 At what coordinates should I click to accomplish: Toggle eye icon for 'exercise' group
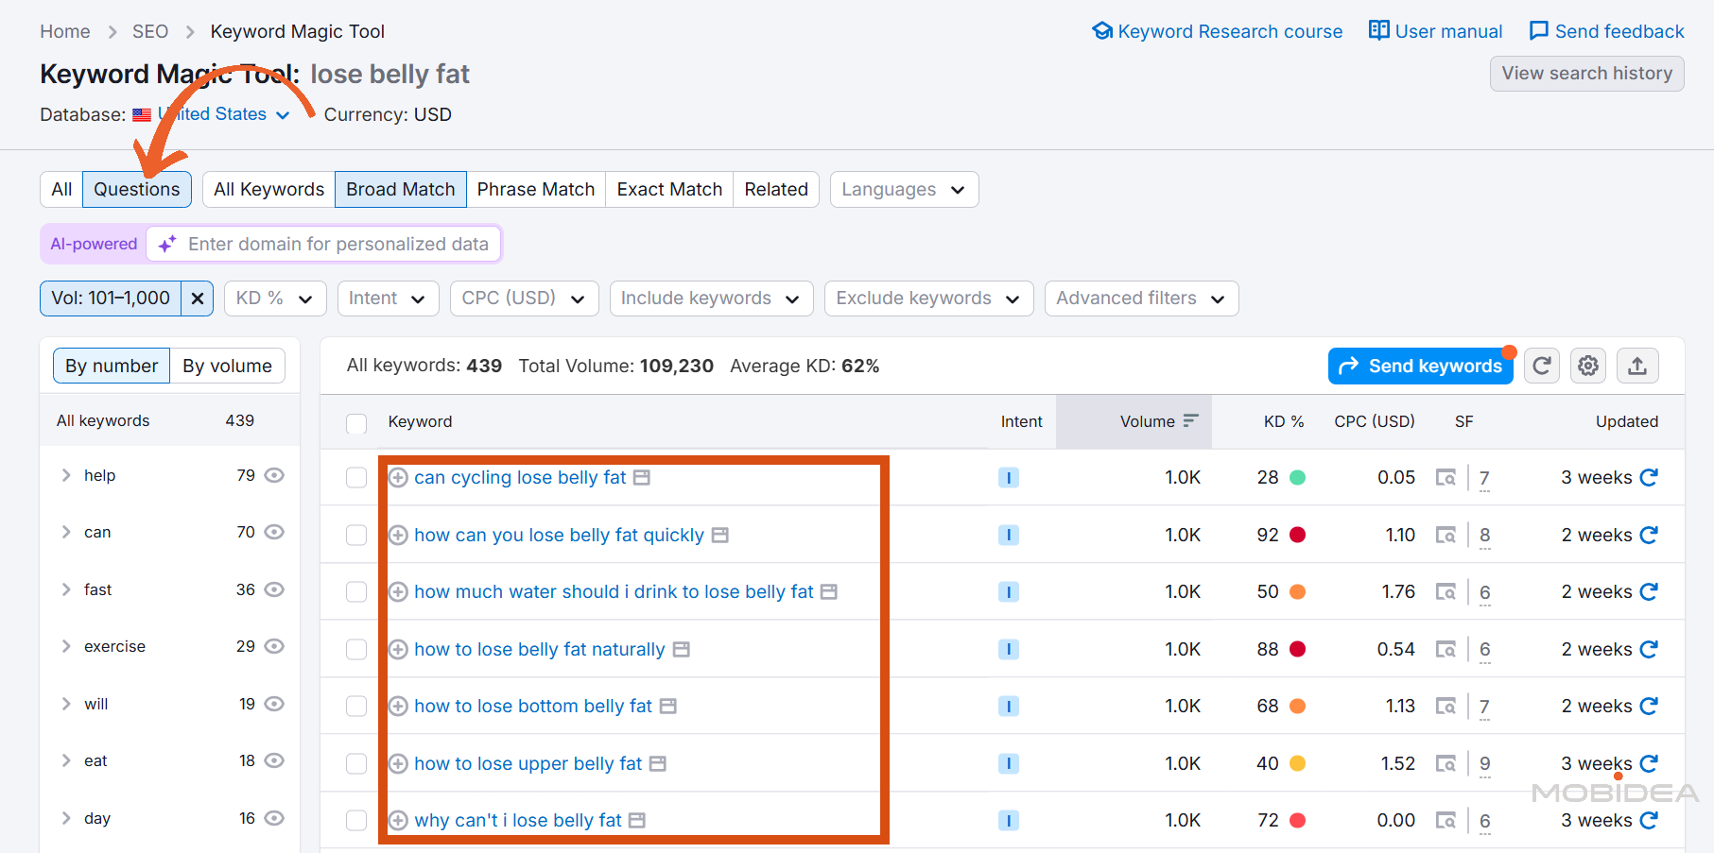(274, 646)
